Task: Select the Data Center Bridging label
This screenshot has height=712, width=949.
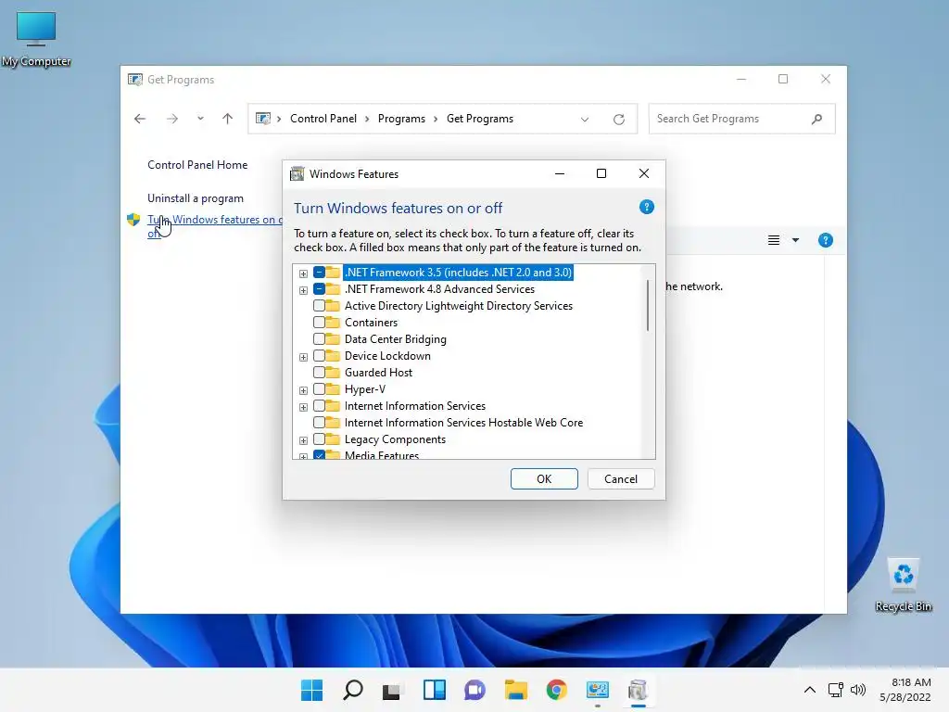Action: click(395, 339)
